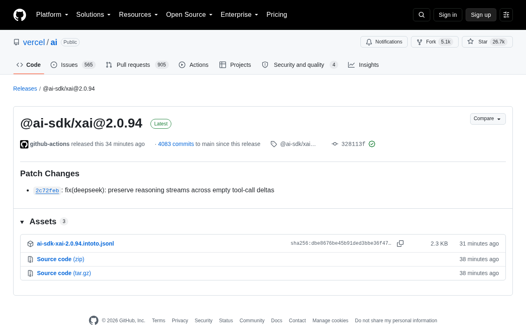Click the 2.3 KB file size
The height and width of the screenshot is (328, 526).
coord(439,244)
